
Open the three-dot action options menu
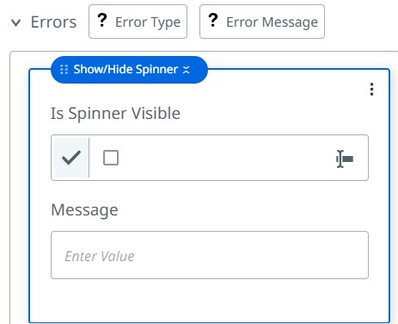click(371, 90)
